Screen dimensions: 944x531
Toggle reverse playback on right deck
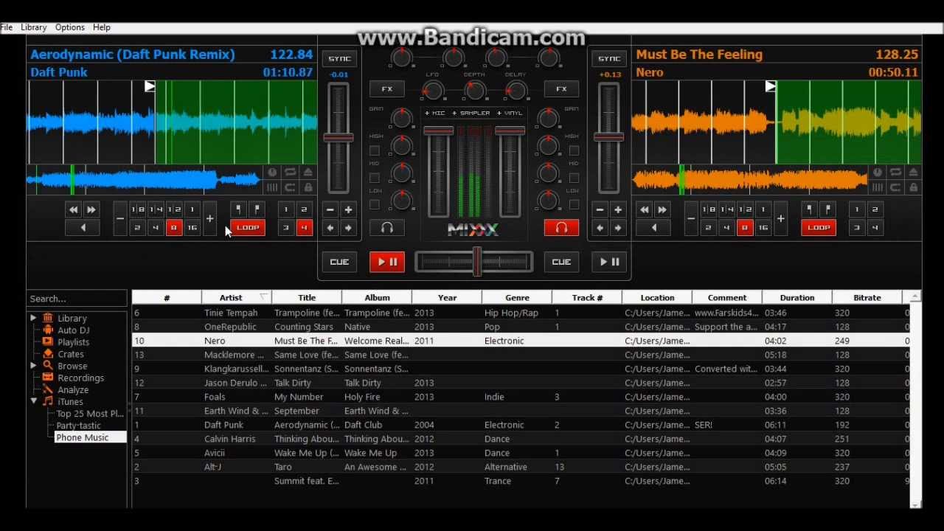(x=653, y=228)
